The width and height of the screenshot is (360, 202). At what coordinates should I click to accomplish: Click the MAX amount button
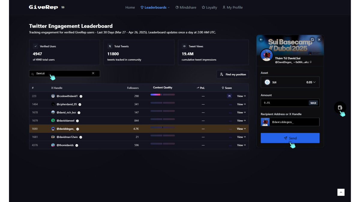[x=313, y=103]
